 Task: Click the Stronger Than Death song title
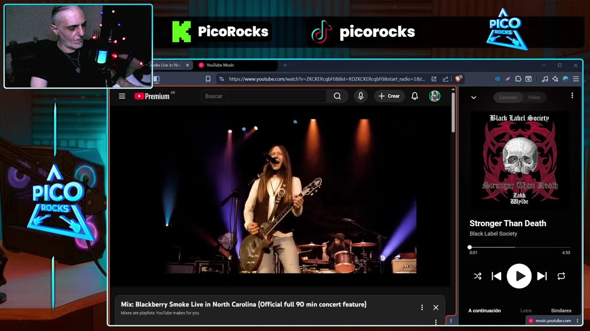pyautogui.click(x=507, y=223)
